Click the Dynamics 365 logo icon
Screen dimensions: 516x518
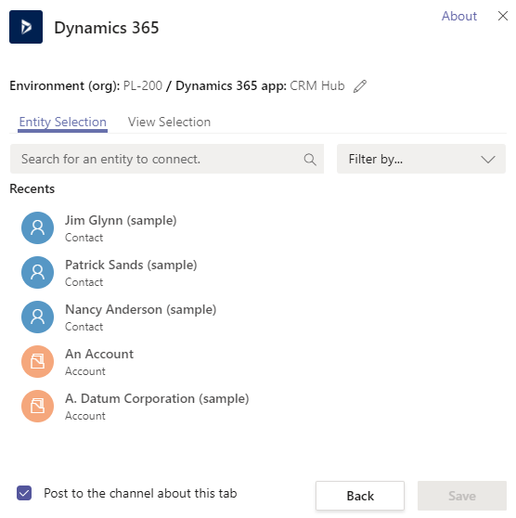pos(26,27)
